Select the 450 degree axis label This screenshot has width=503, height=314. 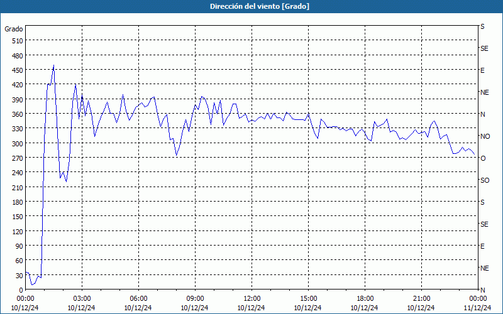(18, 70)
